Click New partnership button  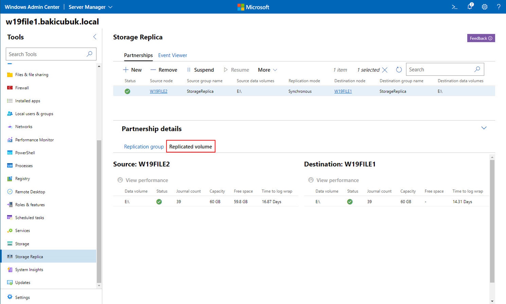(x=132, y=70)
